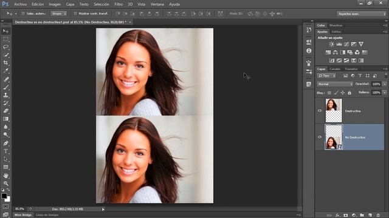Add a Brightness/Contrast adjustment
This screenshot has height=218, width=389.
331,44
